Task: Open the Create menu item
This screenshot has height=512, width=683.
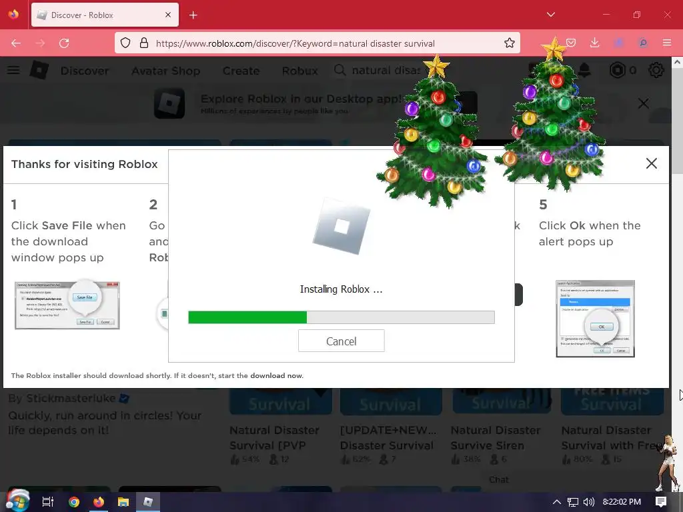Action: click(x=241, y=71)
